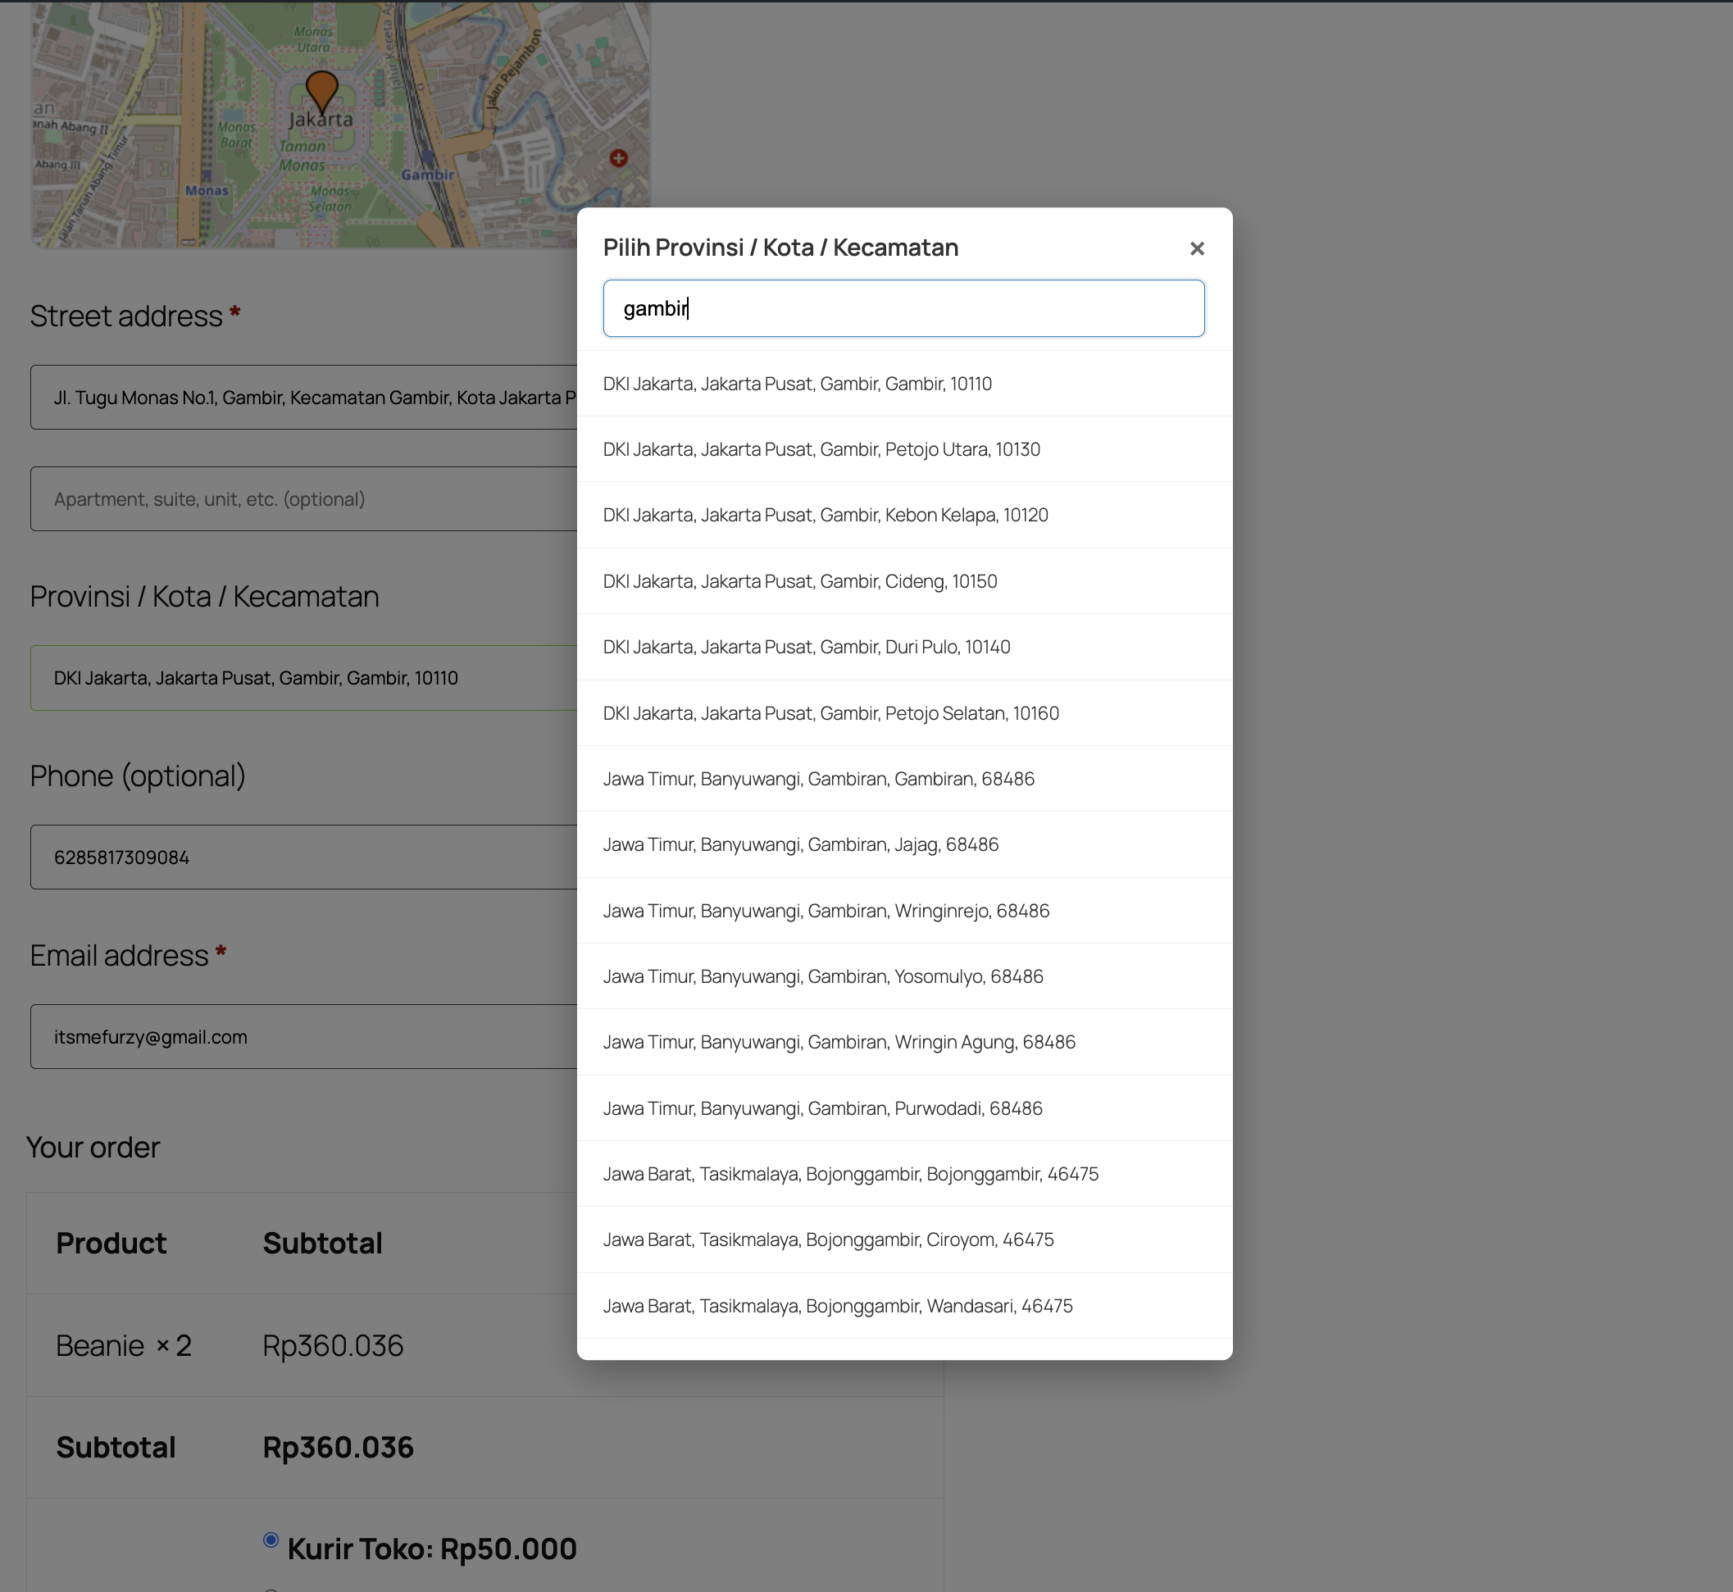Select Petojo Selatan, 10160 result

830,713
